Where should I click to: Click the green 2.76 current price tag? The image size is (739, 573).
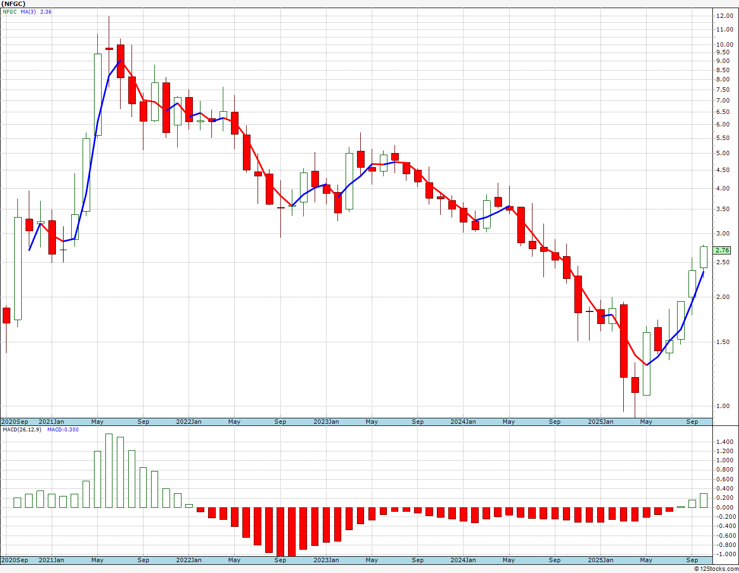pos(723,250)
